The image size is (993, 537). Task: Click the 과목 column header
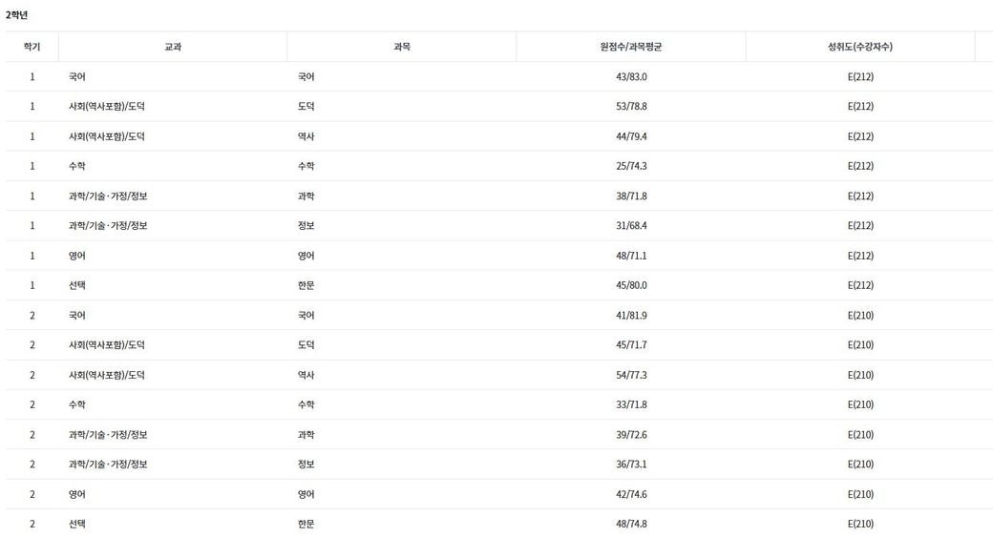pos(401,47)
